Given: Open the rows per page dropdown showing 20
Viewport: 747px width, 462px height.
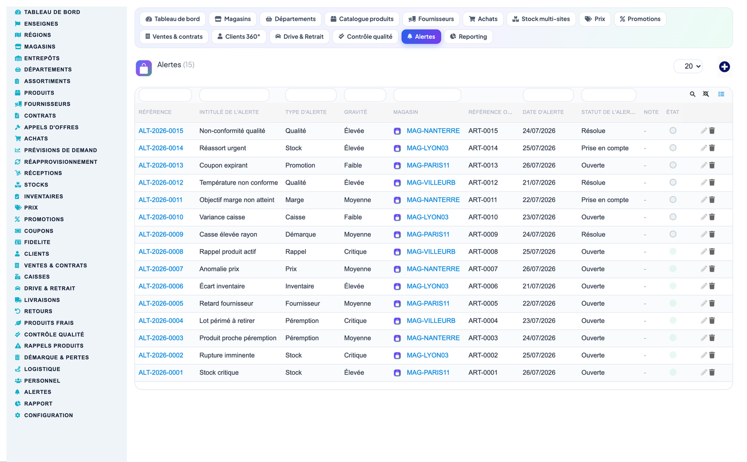Looking at the screenshot, I should [689, 66].
